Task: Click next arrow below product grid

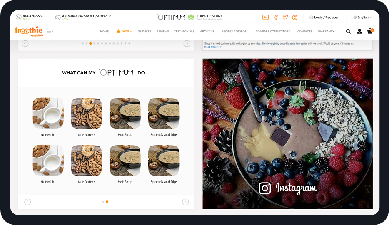Action: (x=185, y=202)
